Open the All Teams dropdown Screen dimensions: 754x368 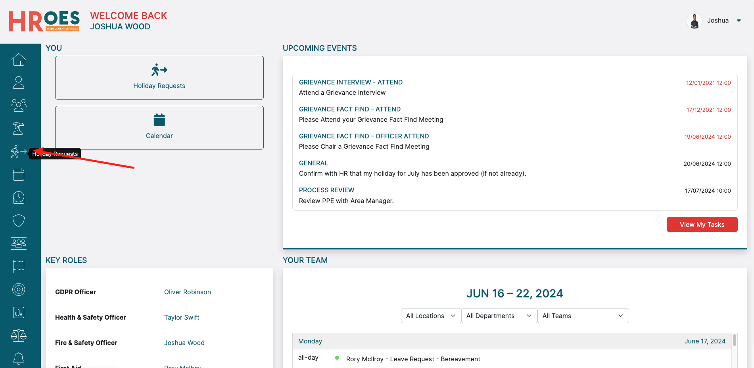(x=583, y=316)
